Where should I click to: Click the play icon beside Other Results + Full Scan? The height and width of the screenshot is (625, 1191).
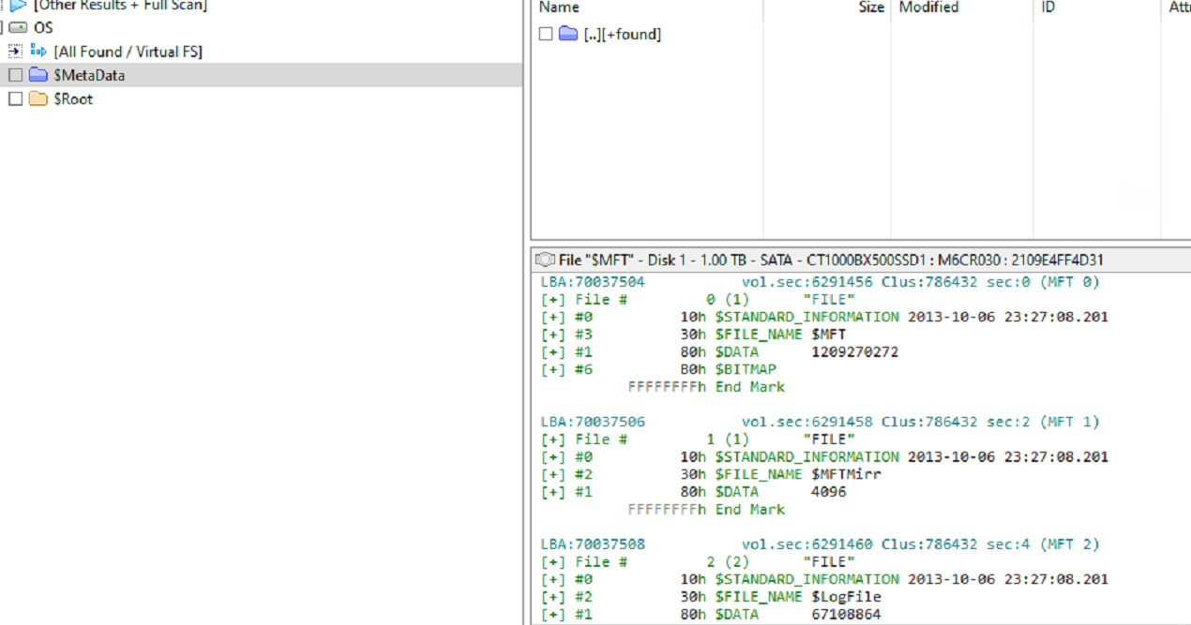pyautogui.click(x=19, y=5)
